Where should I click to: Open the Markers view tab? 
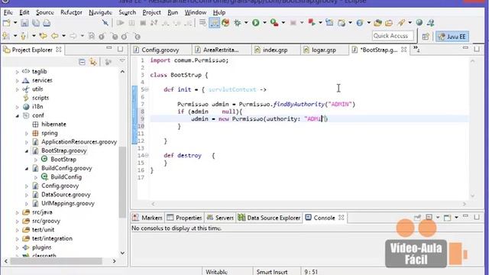point(147,218)
